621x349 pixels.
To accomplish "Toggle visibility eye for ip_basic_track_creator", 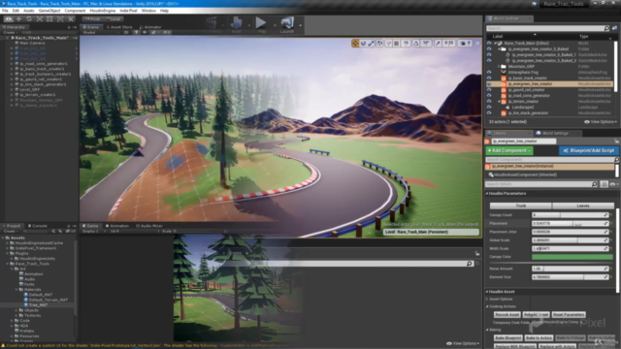I will pyautogui.click(x=489, y=78).
